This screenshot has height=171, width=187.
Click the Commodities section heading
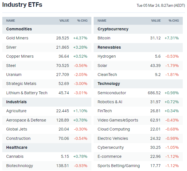[19, 29]
